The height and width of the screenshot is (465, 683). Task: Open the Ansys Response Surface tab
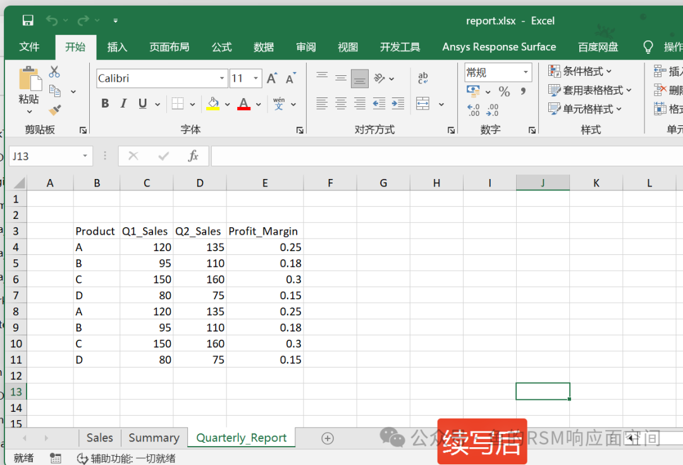click(x=499, y=47)
